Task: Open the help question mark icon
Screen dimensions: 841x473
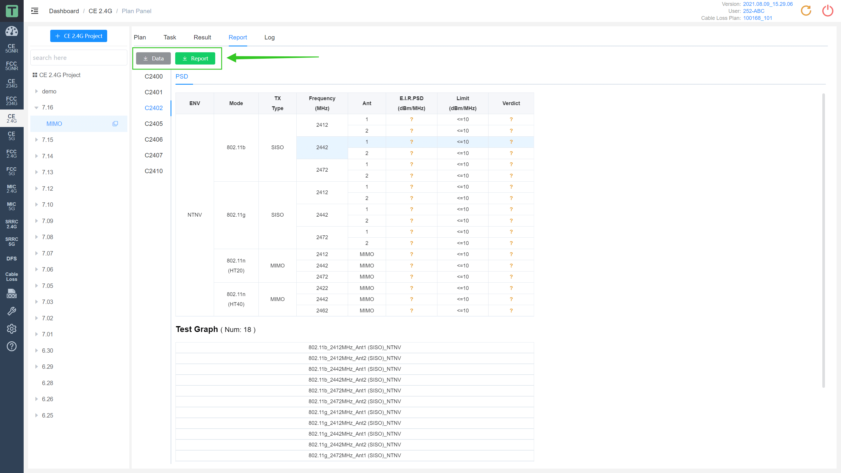Action: tap(12, 346)
